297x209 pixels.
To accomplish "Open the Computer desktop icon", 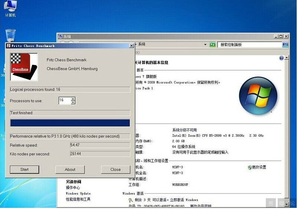I will [x=10, y=9].
